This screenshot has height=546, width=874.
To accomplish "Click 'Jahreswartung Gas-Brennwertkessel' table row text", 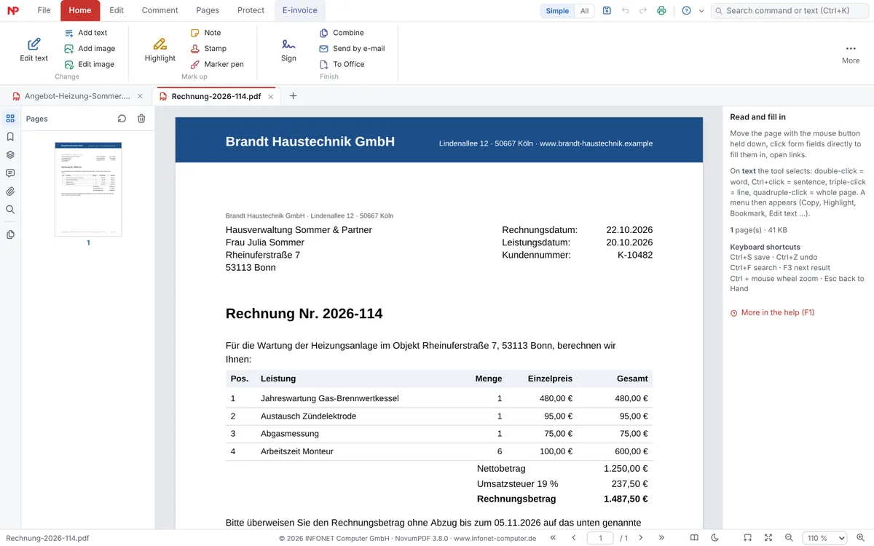I will tap(330, 398).
